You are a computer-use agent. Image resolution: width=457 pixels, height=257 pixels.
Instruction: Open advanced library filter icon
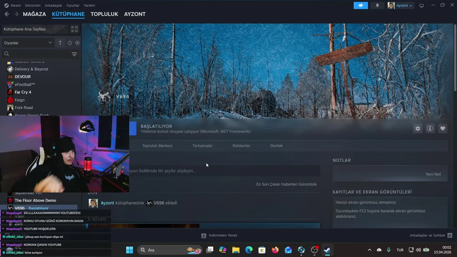74,54
